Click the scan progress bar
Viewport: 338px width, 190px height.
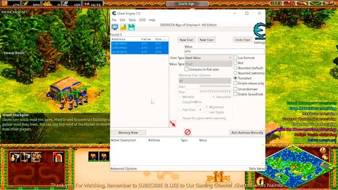point(195,29)
